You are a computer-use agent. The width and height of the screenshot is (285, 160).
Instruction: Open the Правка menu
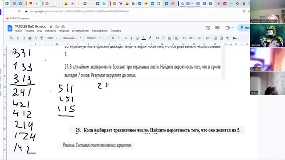[x=29, y=31]
